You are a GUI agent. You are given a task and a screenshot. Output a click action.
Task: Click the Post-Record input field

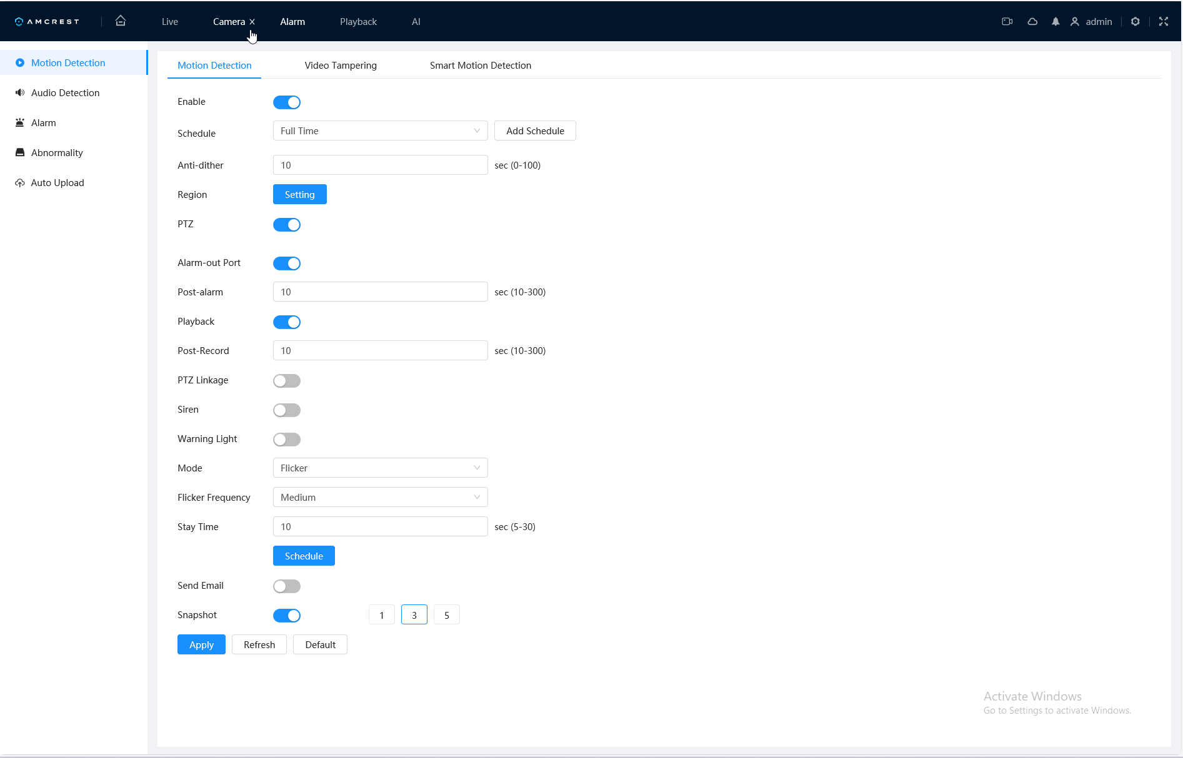tap(380, 351)
